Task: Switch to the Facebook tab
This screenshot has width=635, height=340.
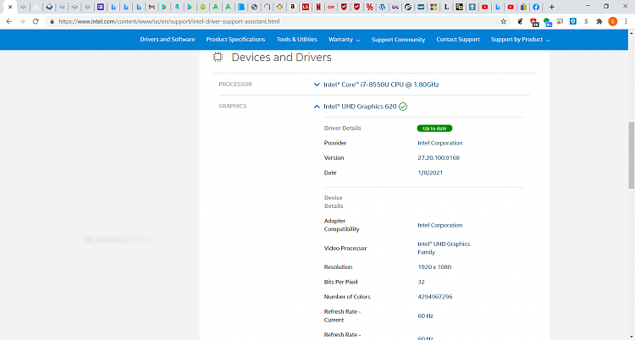Action: (536, 7)
